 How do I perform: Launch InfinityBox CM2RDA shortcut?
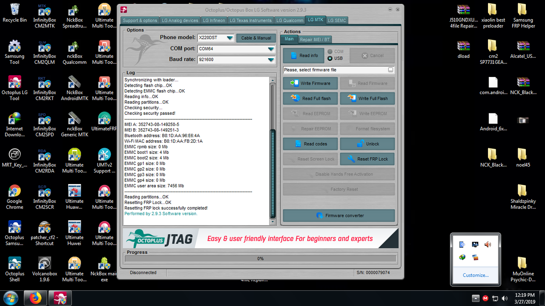coord(45,161)
